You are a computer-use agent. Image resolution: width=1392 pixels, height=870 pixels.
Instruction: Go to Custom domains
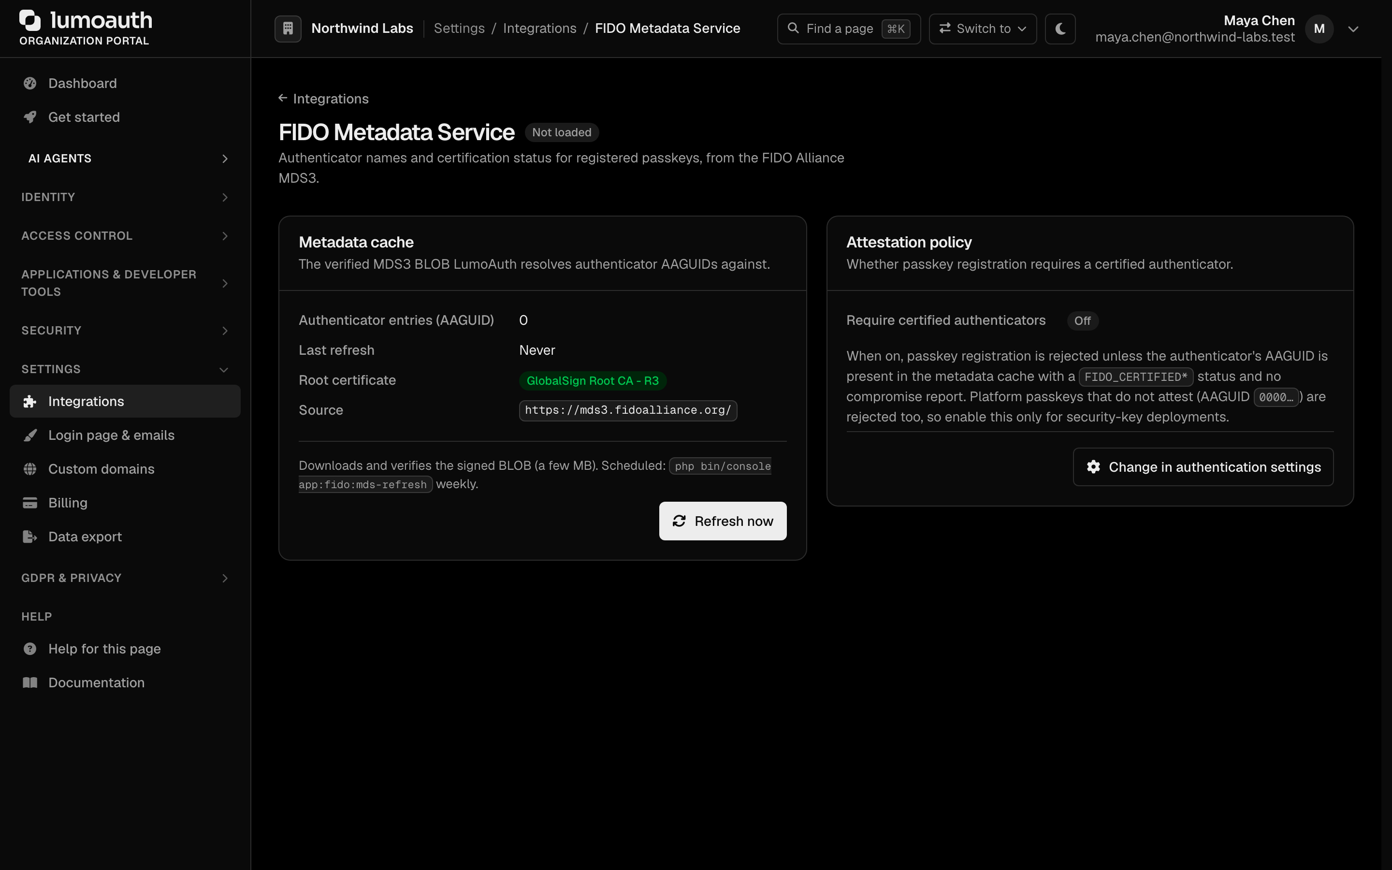click(x=125, y=469)
